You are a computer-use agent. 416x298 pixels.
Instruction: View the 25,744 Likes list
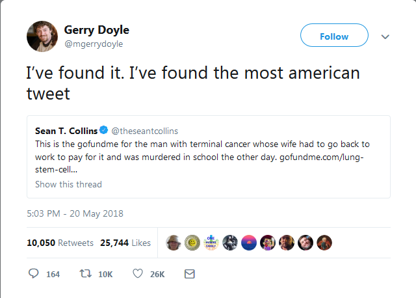tap(125, 243)
